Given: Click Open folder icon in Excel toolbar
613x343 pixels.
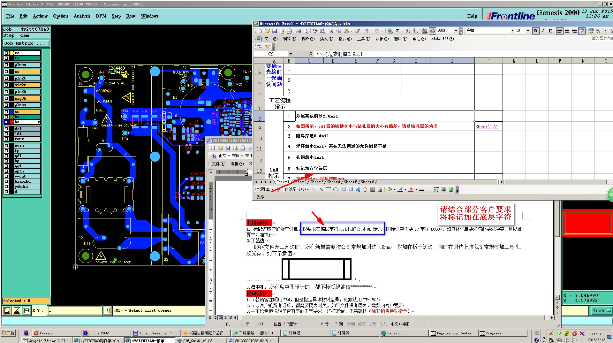Looking at the screenshot, I should coord(267,31).
